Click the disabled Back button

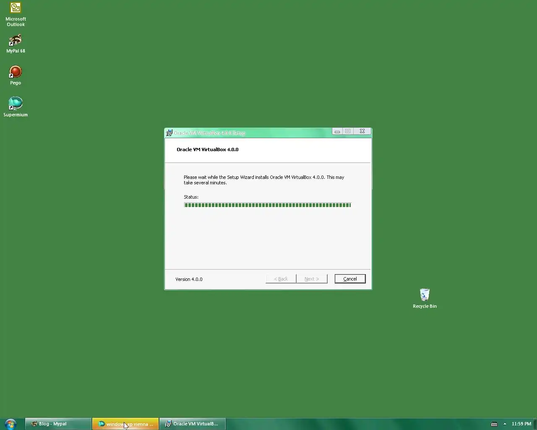point(281,279)
